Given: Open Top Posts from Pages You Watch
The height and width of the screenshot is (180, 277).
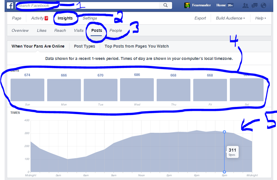Looking at the screenshot, I should click(x=136, y=46).
